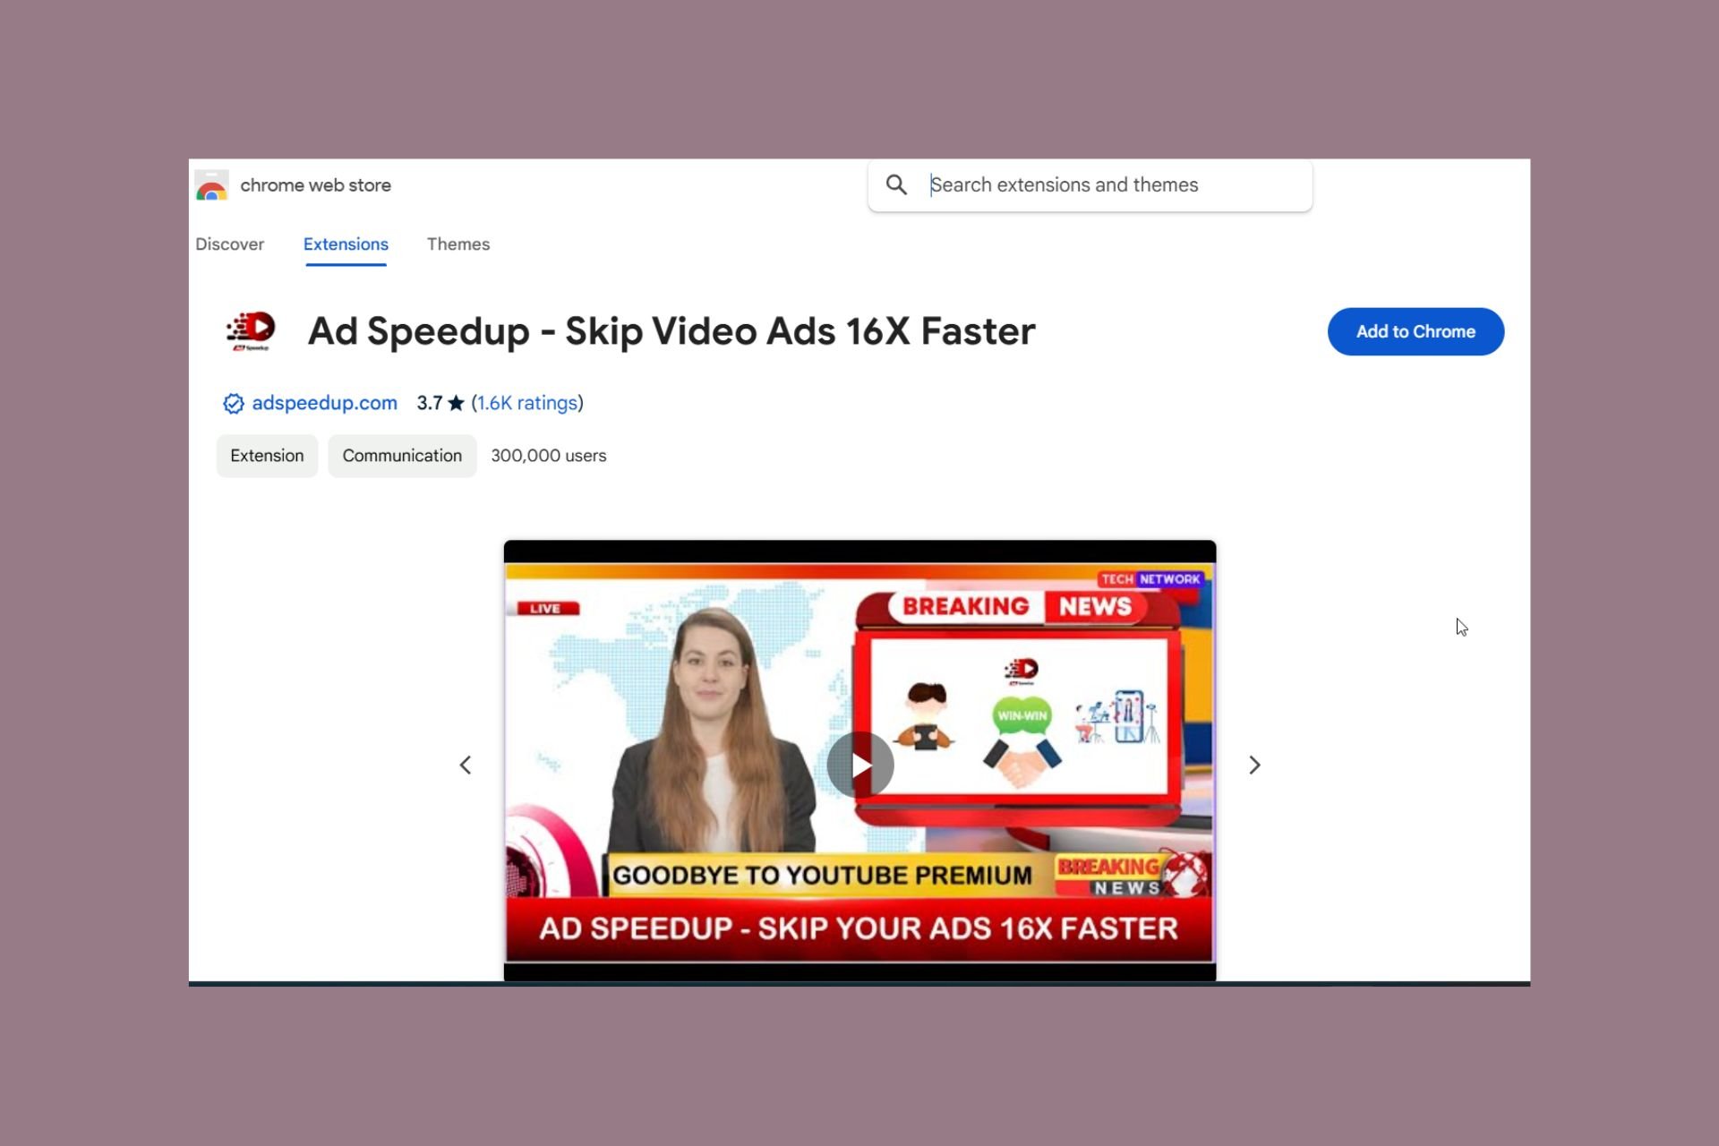The image size is (1719, 1146).
Task: Click the search magnifier icon
Action: [894, 184]
